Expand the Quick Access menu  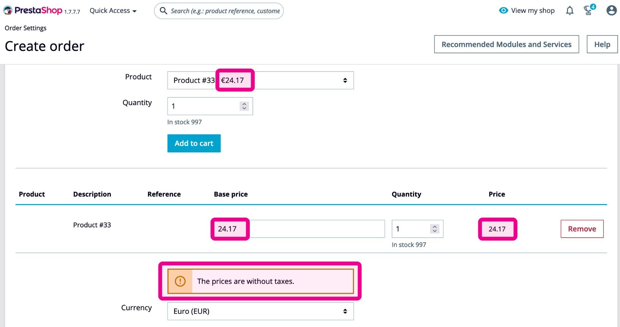(113, 11)
